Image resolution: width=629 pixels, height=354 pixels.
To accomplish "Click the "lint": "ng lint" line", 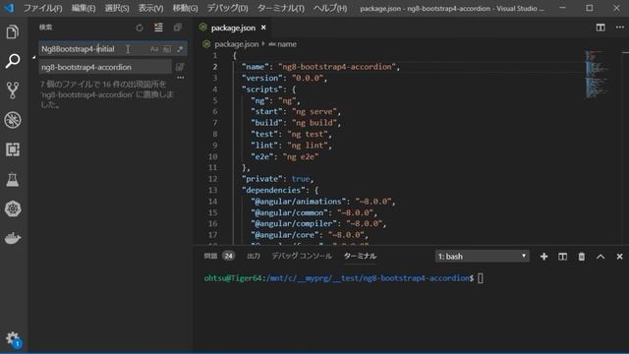I will tap(291, 146).
